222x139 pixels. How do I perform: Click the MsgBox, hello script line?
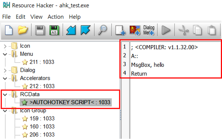(x=148, y=65)
